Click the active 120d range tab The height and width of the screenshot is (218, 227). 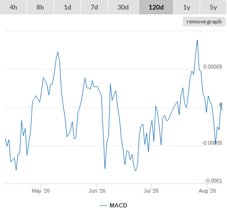pos(156,7)
